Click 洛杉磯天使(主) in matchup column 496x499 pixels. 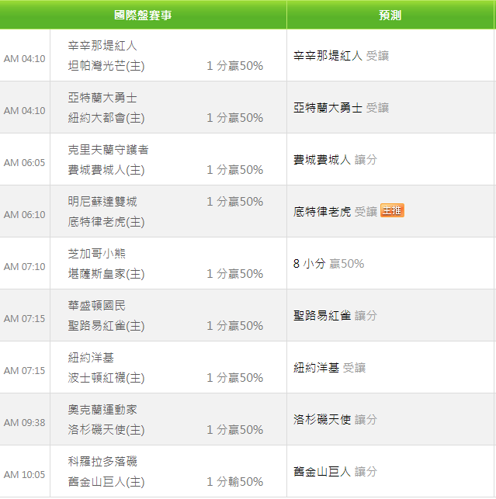pos(106,430)
